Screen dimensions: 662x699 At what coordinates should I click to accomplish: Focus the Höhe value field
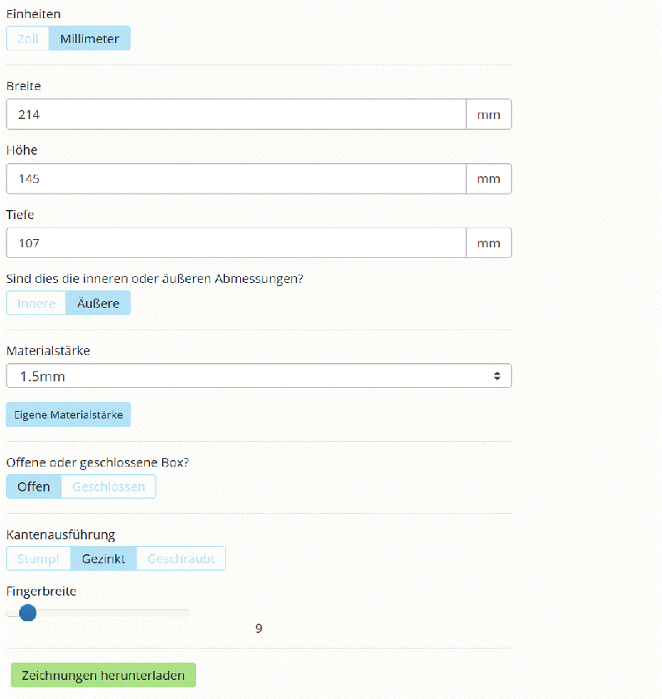[236, 179]
